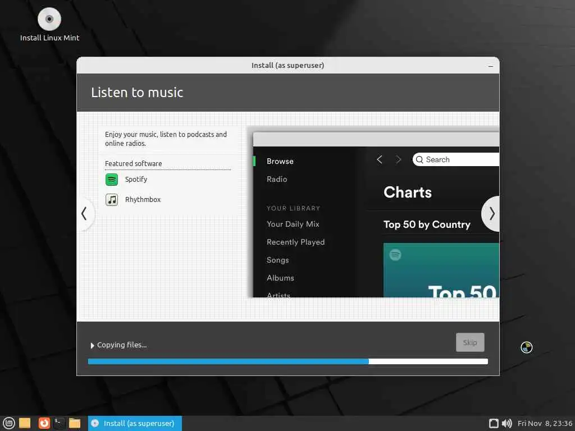575x431 pixels.
Task: Click the Install (as superuser) title bar
Action: [x=288, y=66]
